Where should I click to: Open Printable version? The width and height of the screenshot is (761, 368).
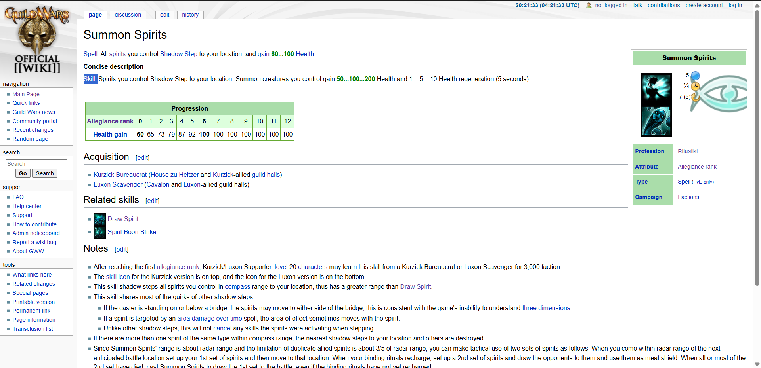tap(34, 302)
